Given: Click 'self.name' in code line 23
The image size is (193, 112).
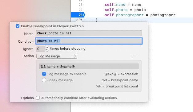Looking at the screenshot, I should (115, 5).
